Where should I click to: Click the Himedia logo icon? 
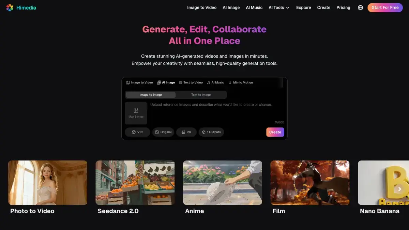coord(10,7)
